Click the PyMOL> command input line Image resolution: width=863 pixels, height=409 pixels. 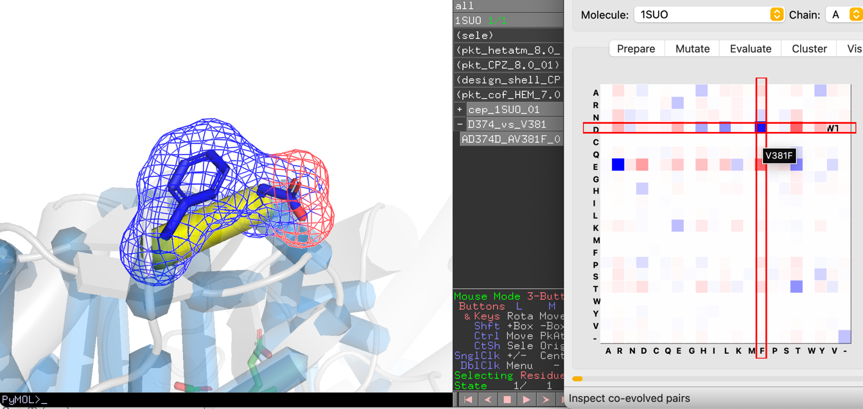[x=226, y=400]
